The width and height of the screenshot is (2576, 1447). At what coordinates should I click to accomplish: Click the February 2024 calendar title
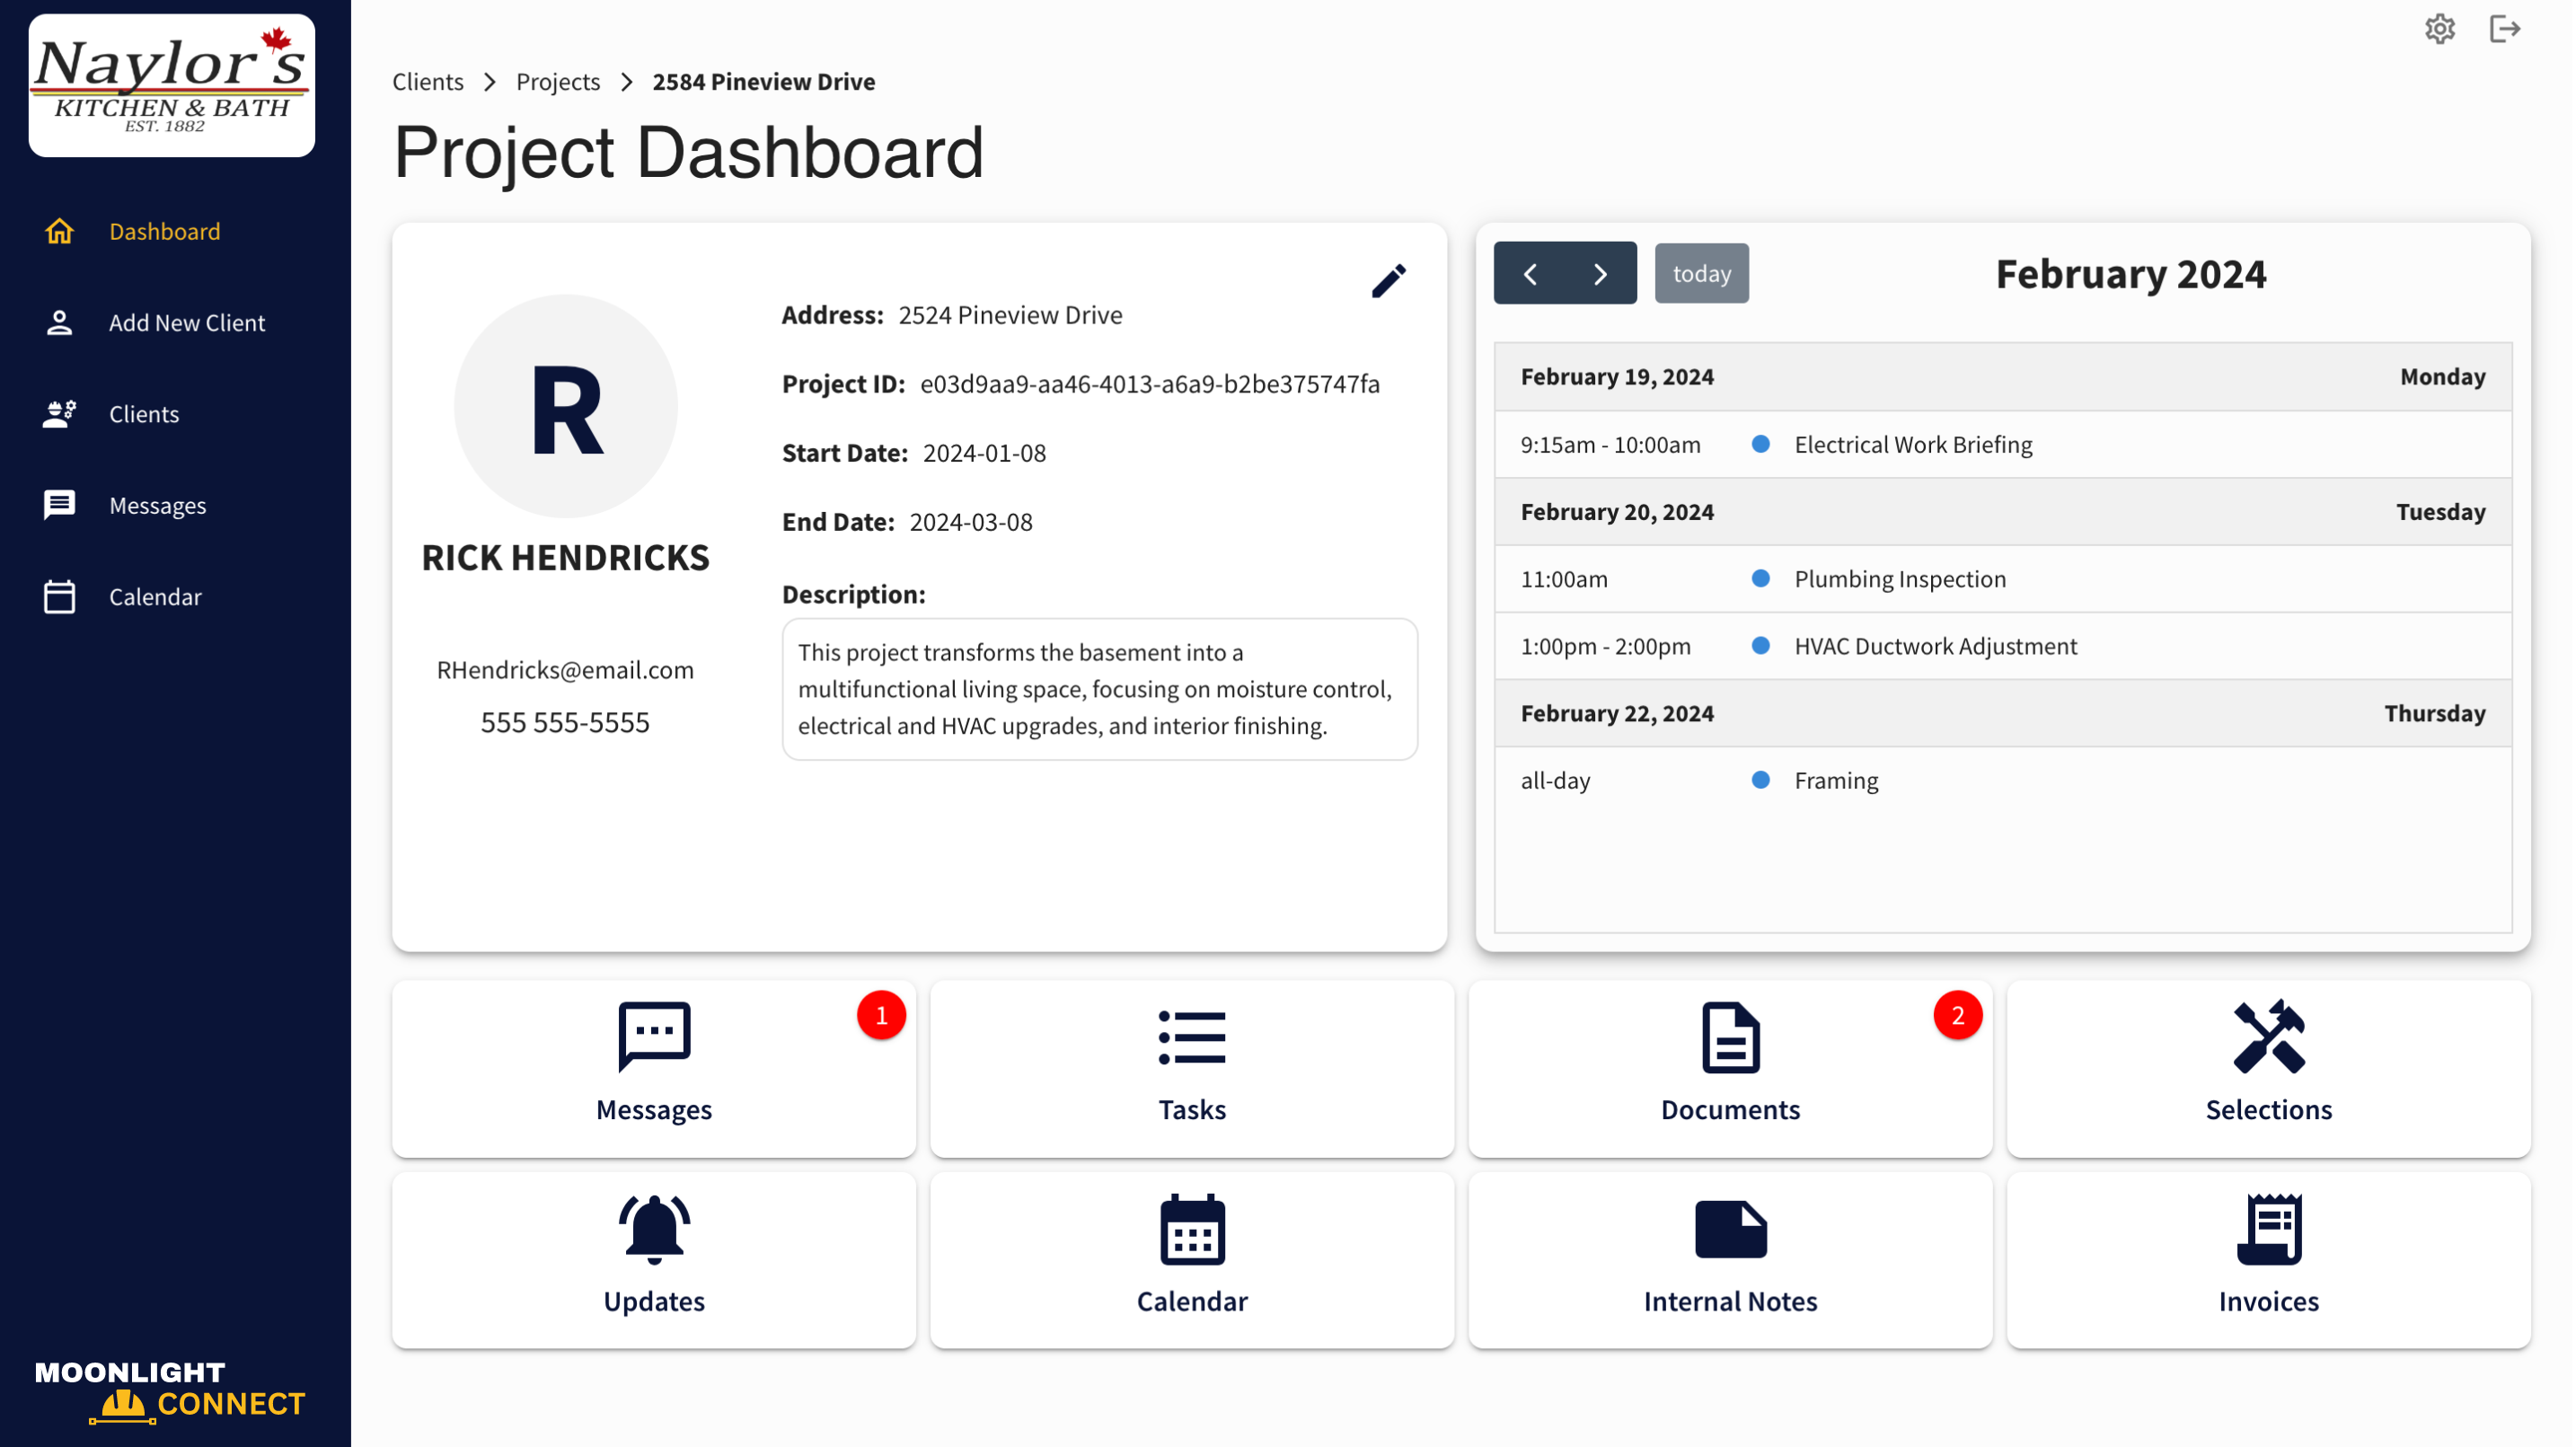(x=2131, y=274)
